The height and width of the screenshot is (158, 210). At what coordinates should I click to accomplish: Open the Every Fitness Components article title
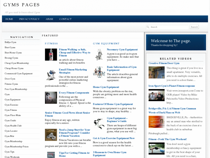click(x=74, y=93)
